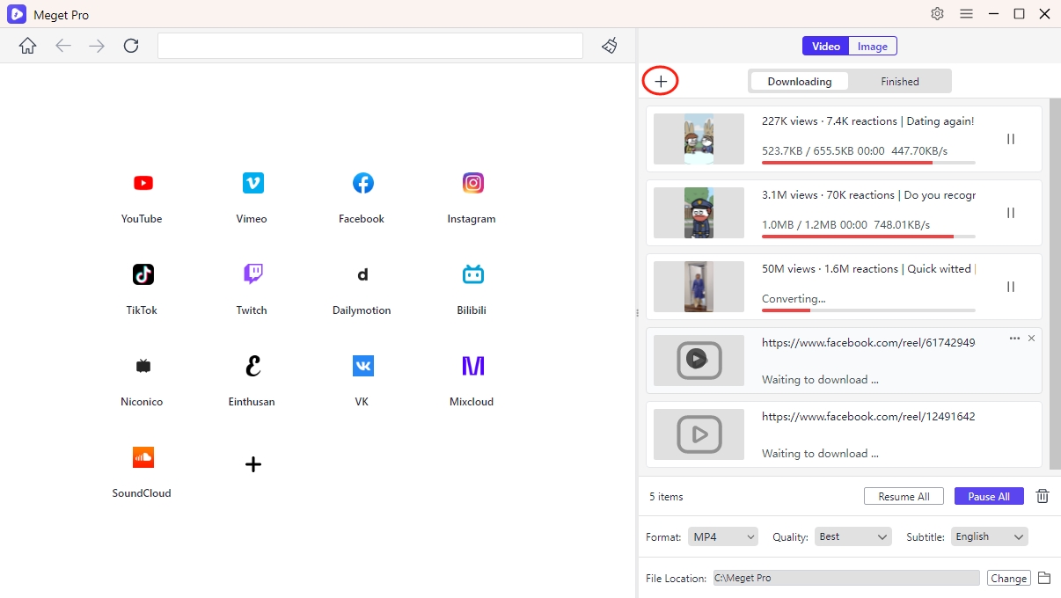The width and height of the screenshot is (1061, 598).
Task: Open the YouTube shortcut icon
Action: coord(143,183)
